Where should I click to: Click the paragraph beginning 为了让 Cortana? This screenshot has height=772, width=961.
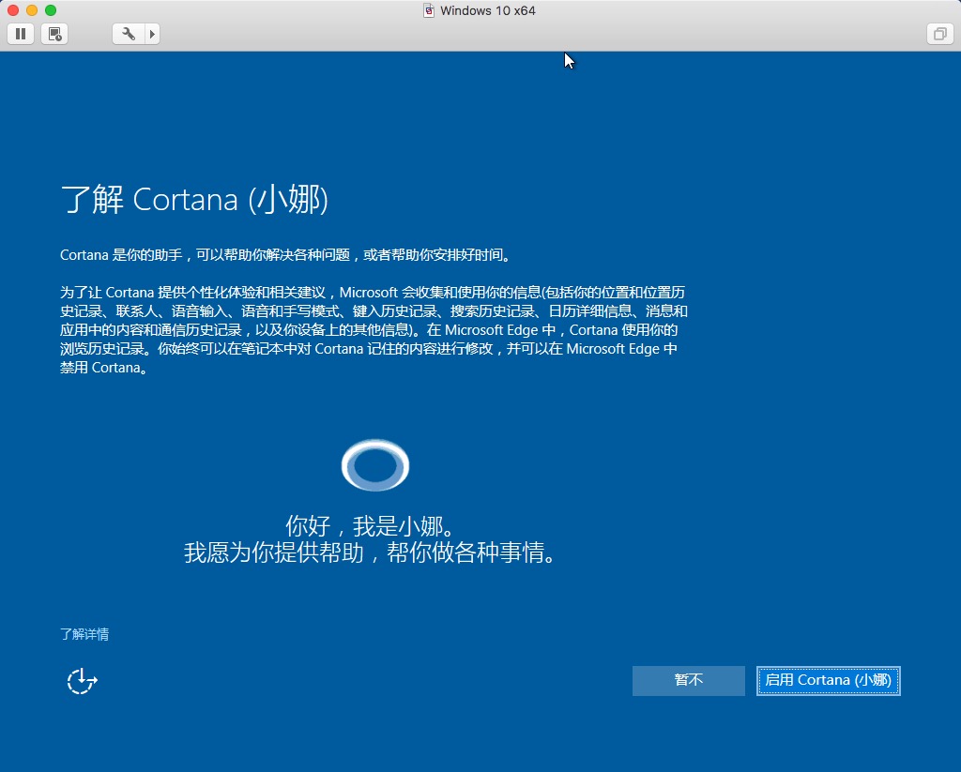(x=374, y=329)
